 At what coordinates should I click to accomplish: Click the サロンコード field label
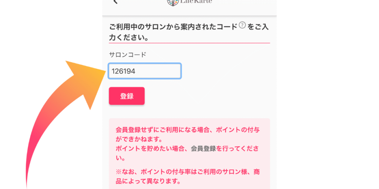pos(128,55)
